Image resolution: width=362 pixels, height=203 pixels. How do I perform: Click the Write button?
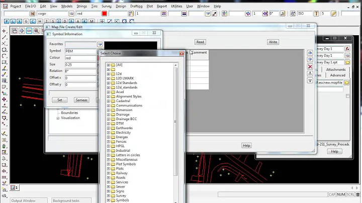273,42
